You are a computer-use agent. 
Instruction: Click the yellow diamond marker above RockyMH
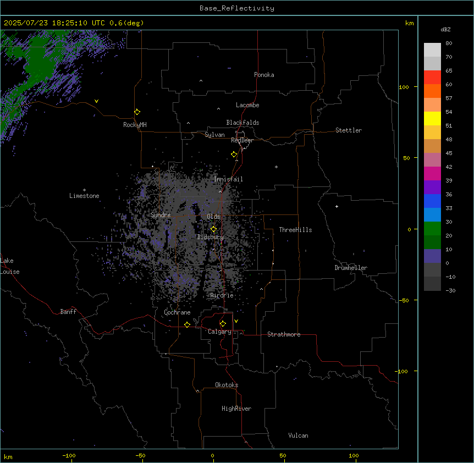tap(137, 112)
